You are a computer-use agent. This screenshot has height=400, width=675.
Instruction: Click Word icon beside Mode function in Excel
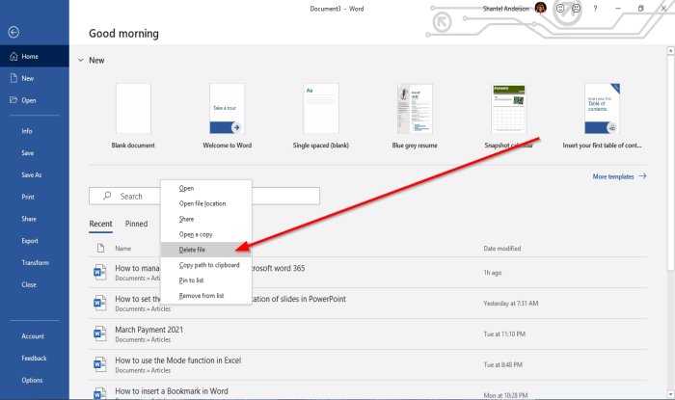(100, 364)
